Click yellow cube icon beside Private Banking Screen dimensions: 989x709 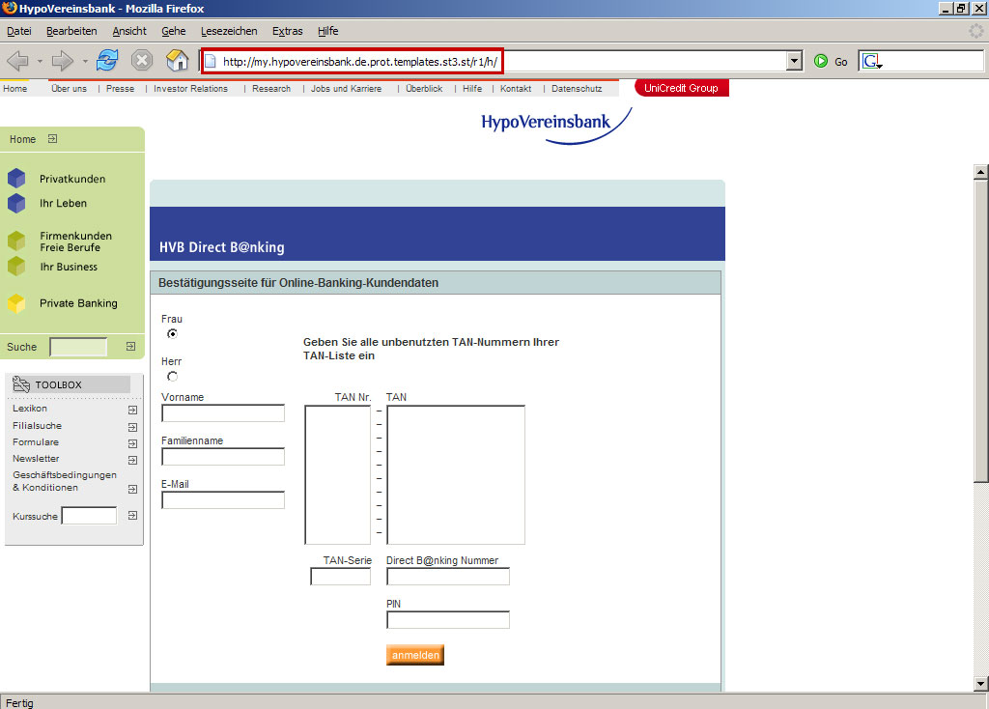click(x=16, y=303)
